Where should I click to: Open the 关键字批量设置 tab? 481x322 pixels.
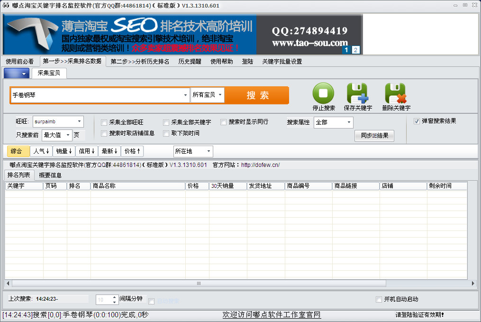click(282, 61)
